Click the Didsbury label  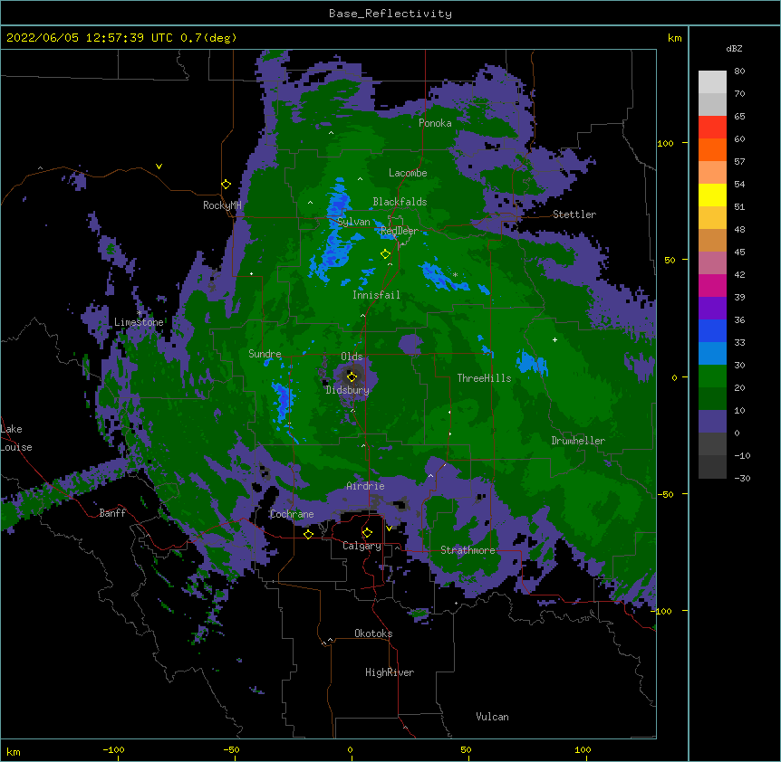pyautogui.click(x=347, y=390)
